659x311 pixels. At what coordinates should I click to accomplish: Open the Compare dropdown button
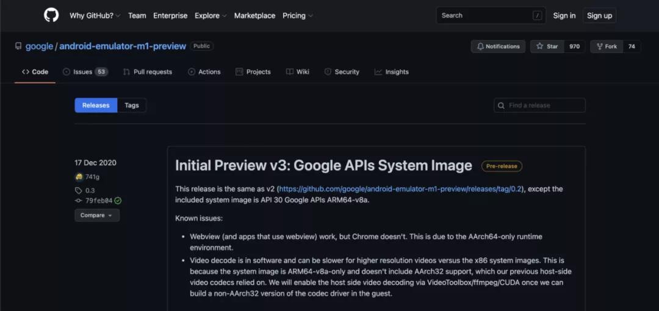pos(97,215)
